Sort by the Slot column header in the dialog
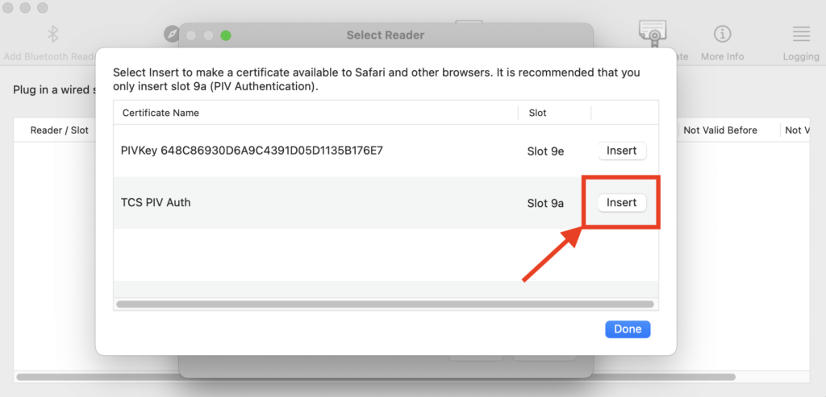This screenshot has height=397, width=826. coord(554,113)
